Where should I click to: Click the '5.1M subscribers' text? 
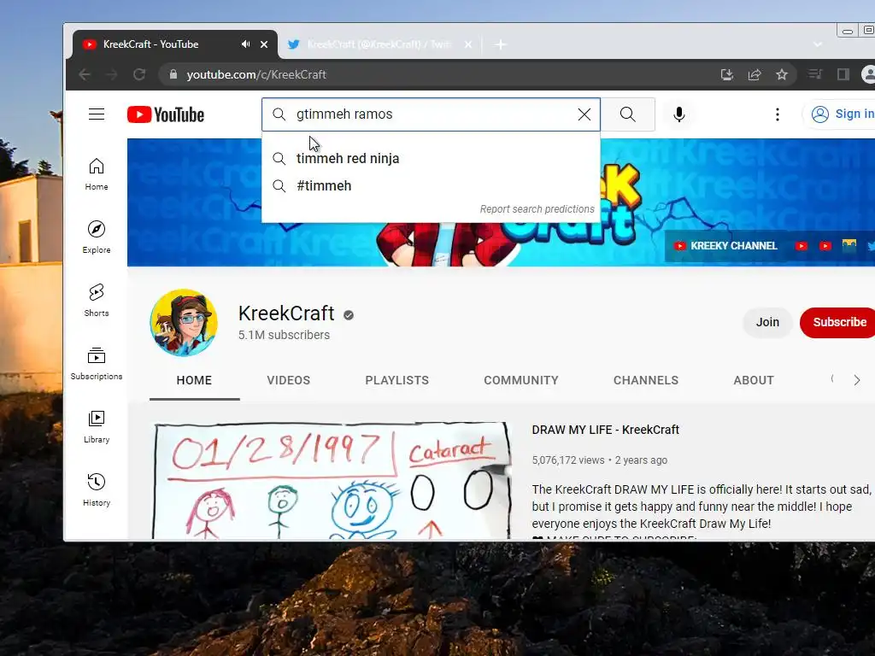pos(284,335)
